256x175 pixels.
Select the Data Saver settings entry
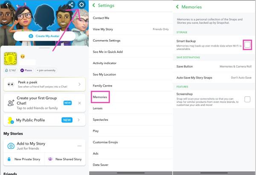click(x=131, y=165)
